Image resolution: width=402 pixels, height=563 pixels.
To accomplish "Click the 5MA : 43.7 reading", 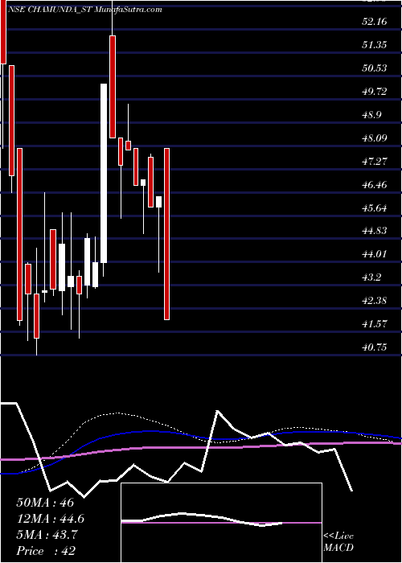I will point(47,535).
